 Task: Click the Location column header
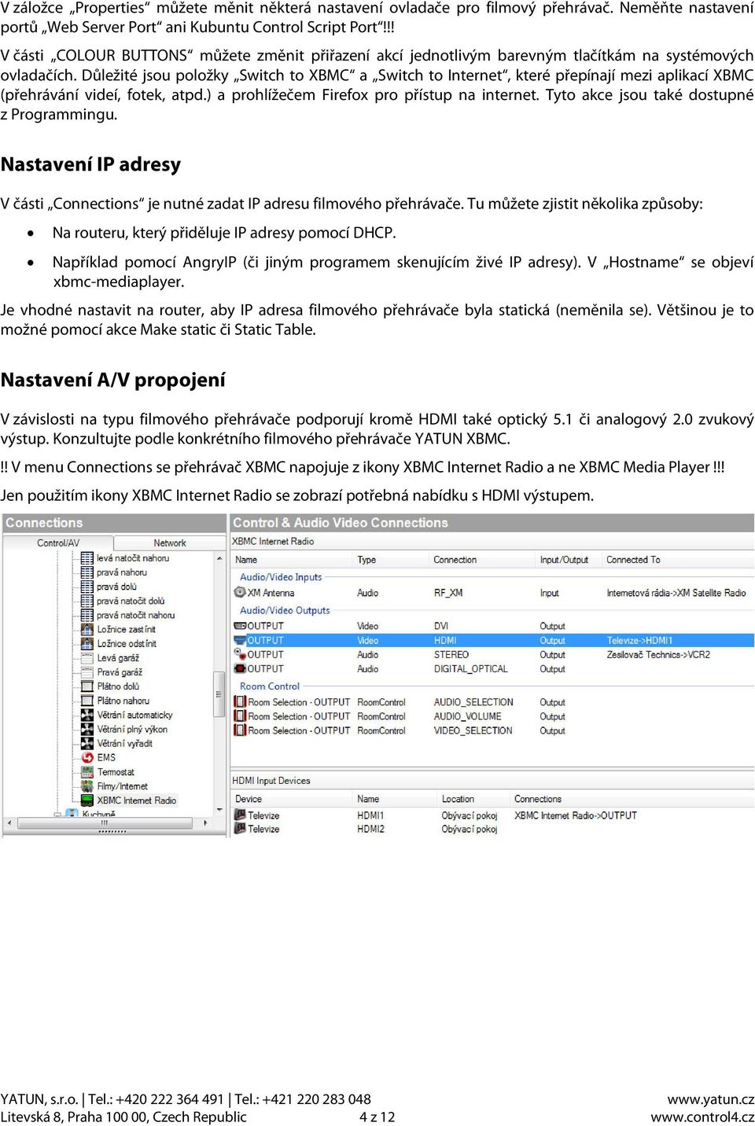(473, 799)
